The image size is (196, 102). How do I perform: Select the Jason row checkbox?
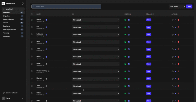click(x=31, y=57)
